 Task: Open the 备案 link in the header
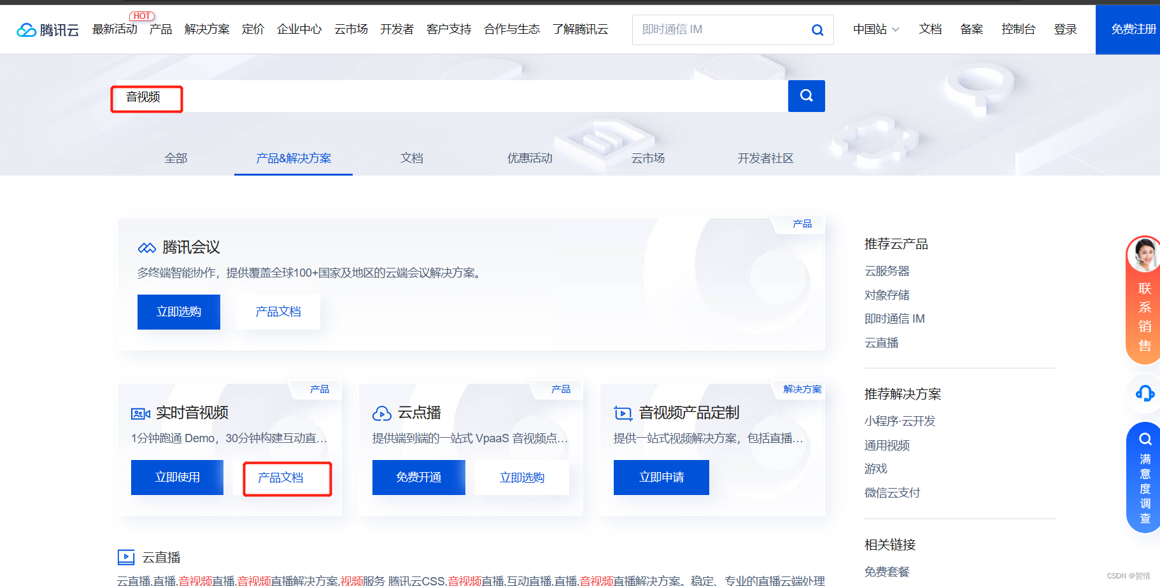click(x=972, y=29)
